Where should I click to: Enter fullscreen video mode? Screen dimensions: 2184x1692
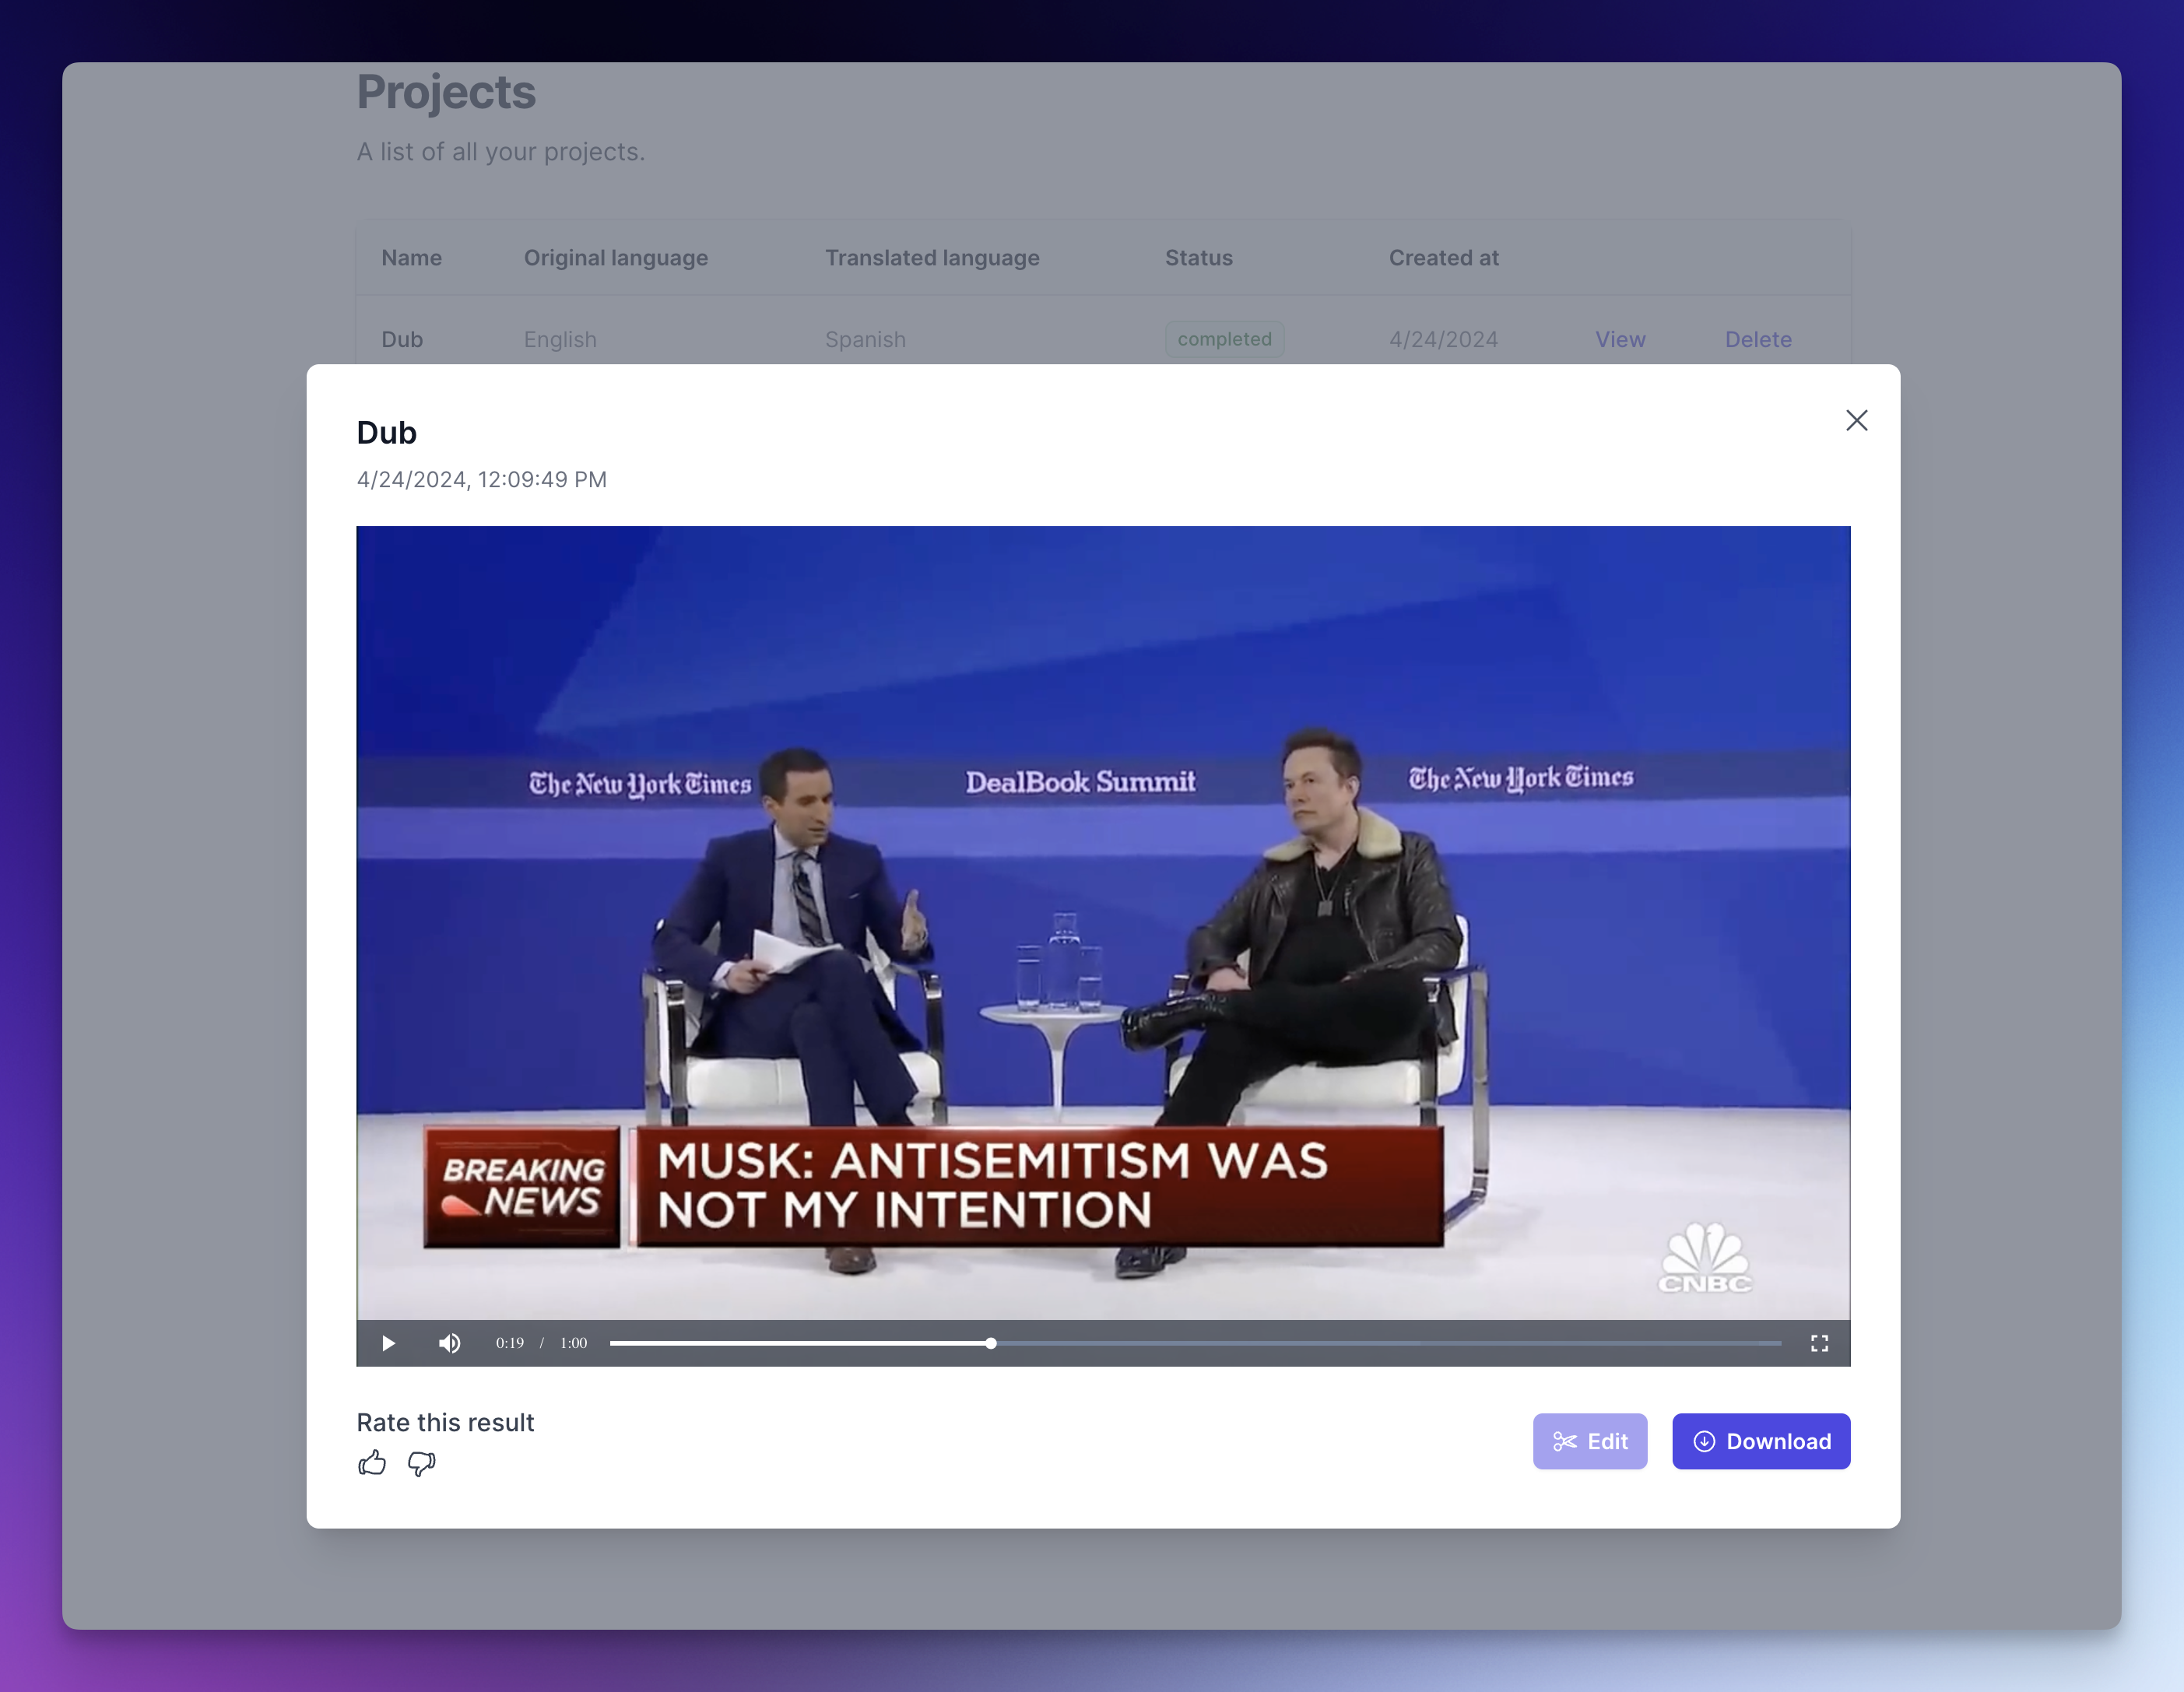coord(1819,1343)
